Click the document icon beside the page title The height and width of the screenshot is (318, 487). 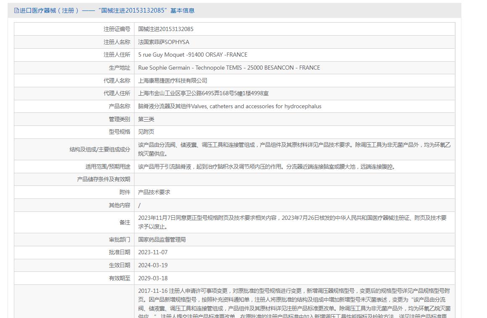coord(16,10)
